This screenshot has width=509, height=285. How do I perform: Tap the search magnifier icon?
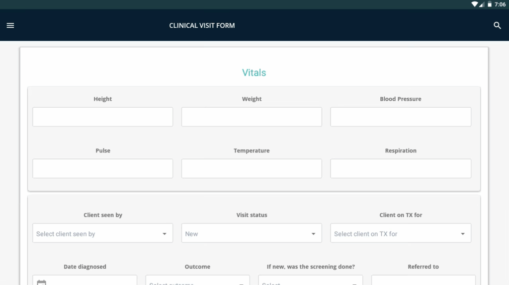pos(497,25)
